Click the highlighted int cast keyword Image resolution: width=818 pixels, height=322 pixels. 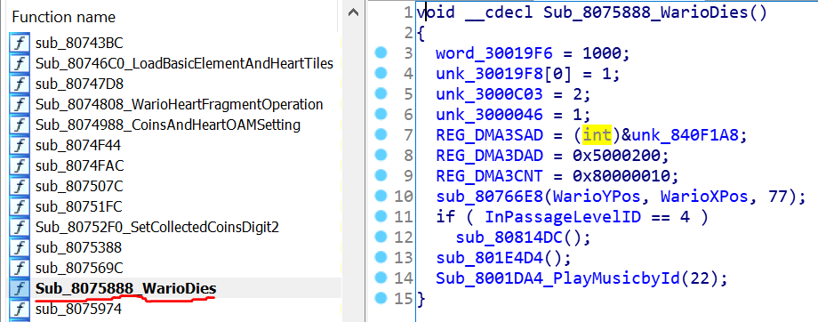click(x=597, y=135)
